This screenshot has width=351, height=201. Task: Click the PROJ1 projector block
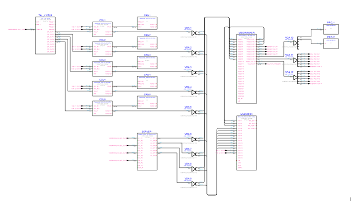tap(331, 30)
